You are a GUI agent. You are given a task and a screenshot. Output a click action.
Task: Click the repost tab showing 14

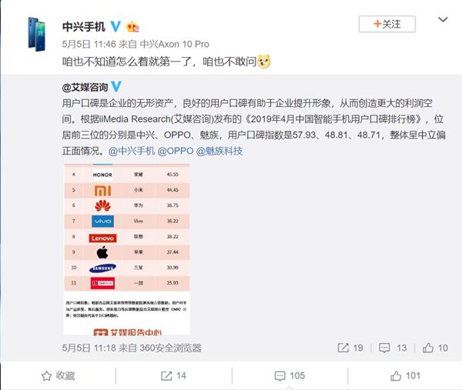coord(173,376)
